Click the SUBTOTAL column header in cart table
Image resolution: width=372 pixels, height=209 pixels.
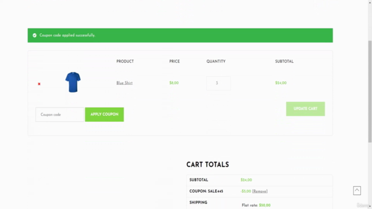coord(284,62)
